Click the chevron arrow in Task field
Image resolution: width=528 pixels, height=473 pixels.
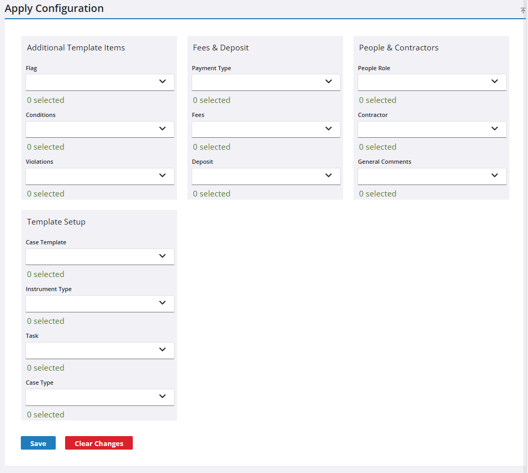point(162,350)
